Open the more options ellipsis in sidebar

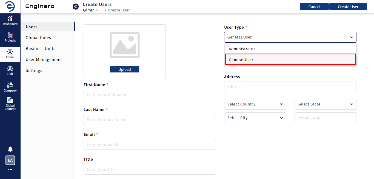point(10,170)
